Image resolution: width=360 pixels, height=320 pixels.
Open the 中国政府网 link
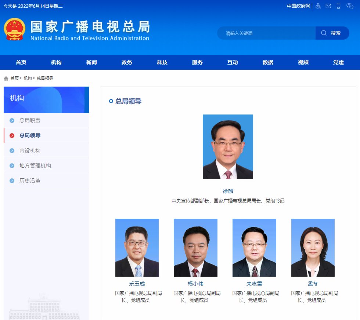point(298,6)
